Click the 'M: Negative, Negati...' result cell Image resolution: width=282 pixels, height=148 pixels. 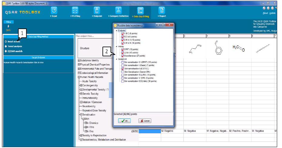pyautogui.click(x=217, y=131)
